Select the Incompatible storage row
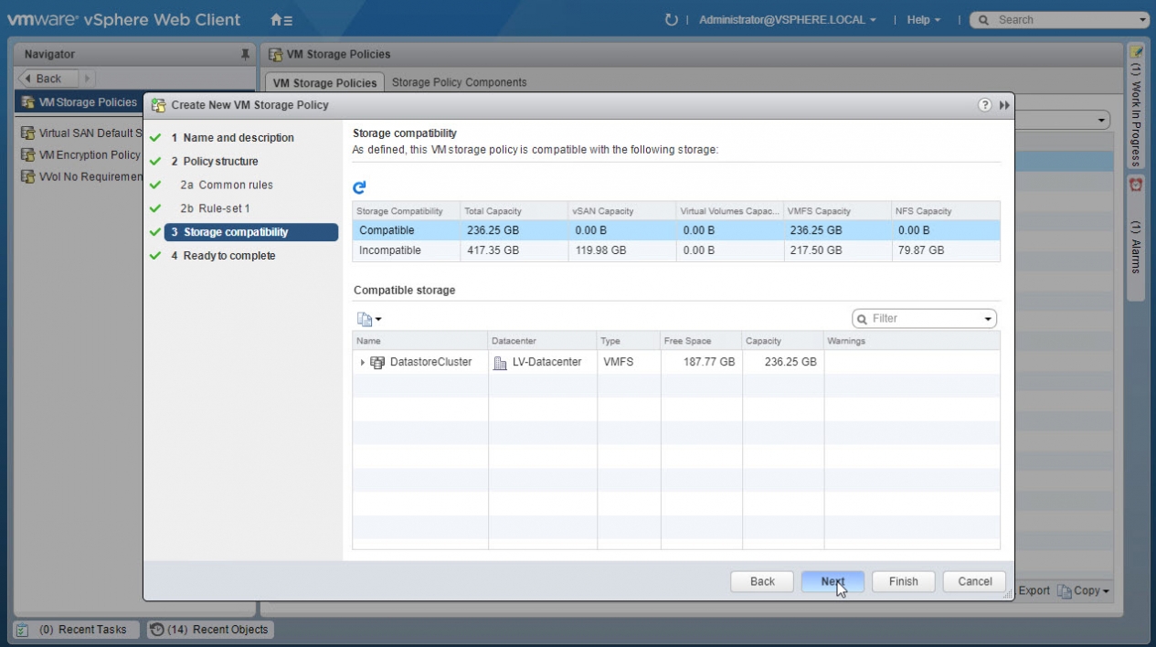The height and width of the screenshot is (647, 1156). (676, 250)
